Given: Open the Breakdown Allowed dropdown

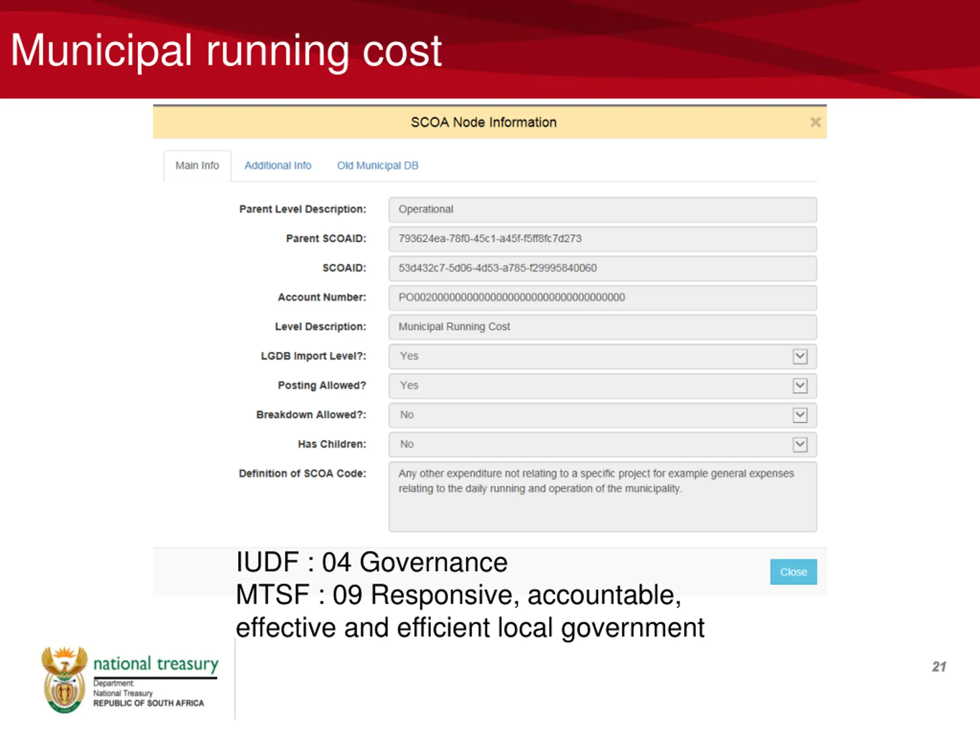Looking at the screenshot, I should (x=603, y=415).
